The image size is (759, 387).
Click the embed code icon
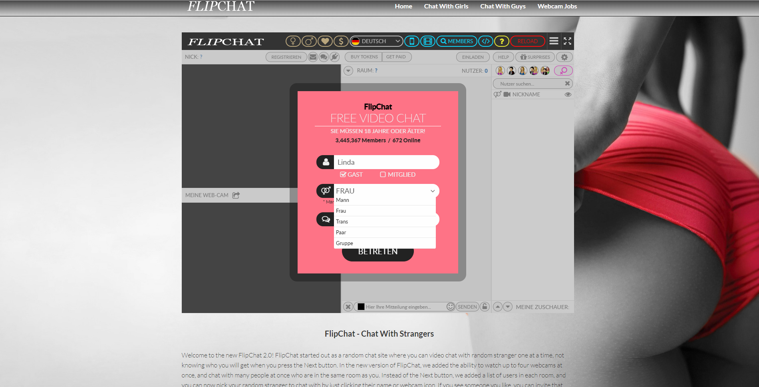point(486,41)
